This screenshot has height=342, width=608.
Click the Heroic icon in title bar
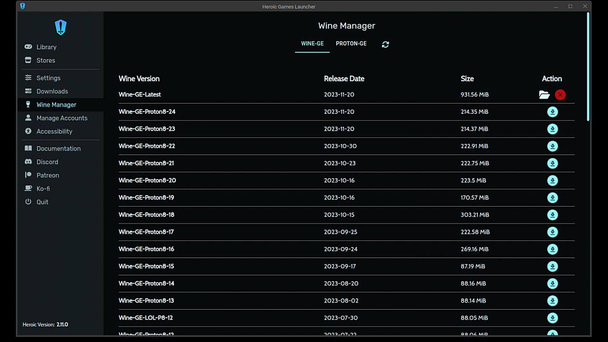pyautogui.click(x=22, y=6)
